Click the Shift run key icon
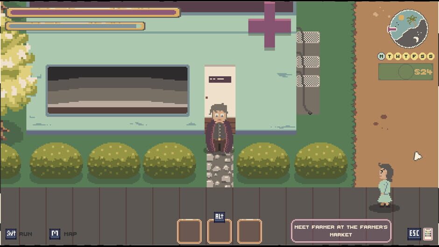Image resolution: width=439 pixels, height=247 pixels. (11, 234)
